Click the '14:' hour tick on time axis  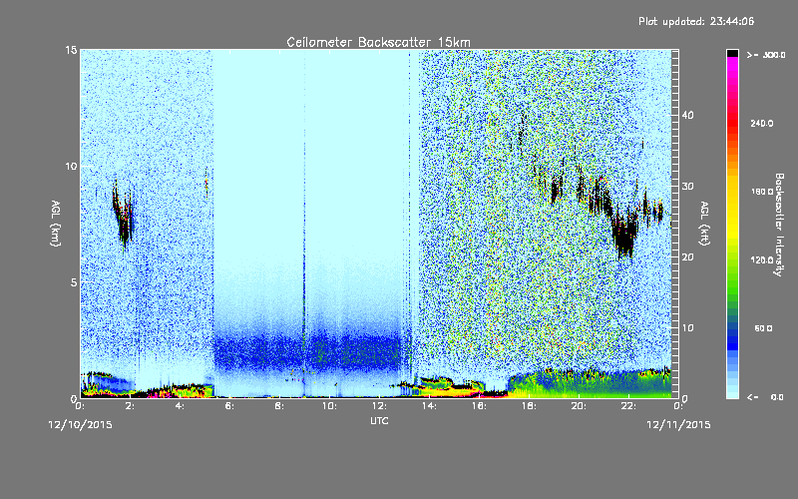(429, 406)
